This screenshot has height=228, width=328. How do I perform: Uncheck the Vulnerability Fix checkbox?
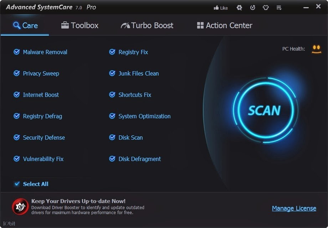pyautogui.click(x=17, y=159)
